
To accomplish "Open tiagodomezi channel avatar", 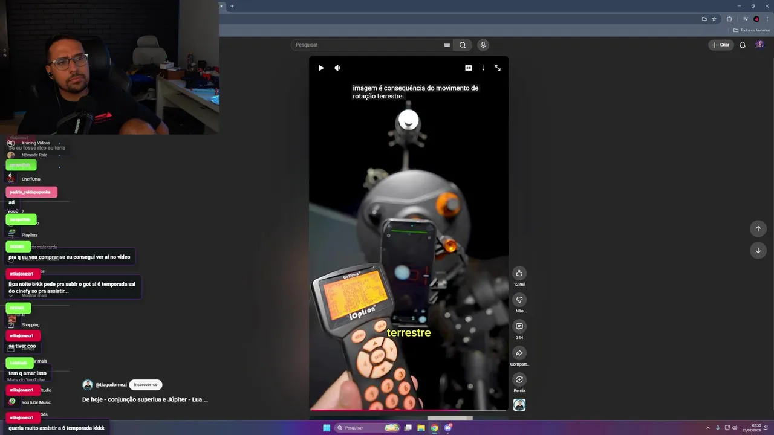I will (88, 385).
